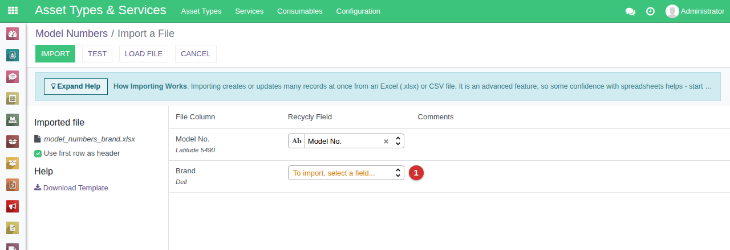This screenshot has width=730, height=250.
Task: Toggle Use first row as header
Action: click(x=38, y=153)
